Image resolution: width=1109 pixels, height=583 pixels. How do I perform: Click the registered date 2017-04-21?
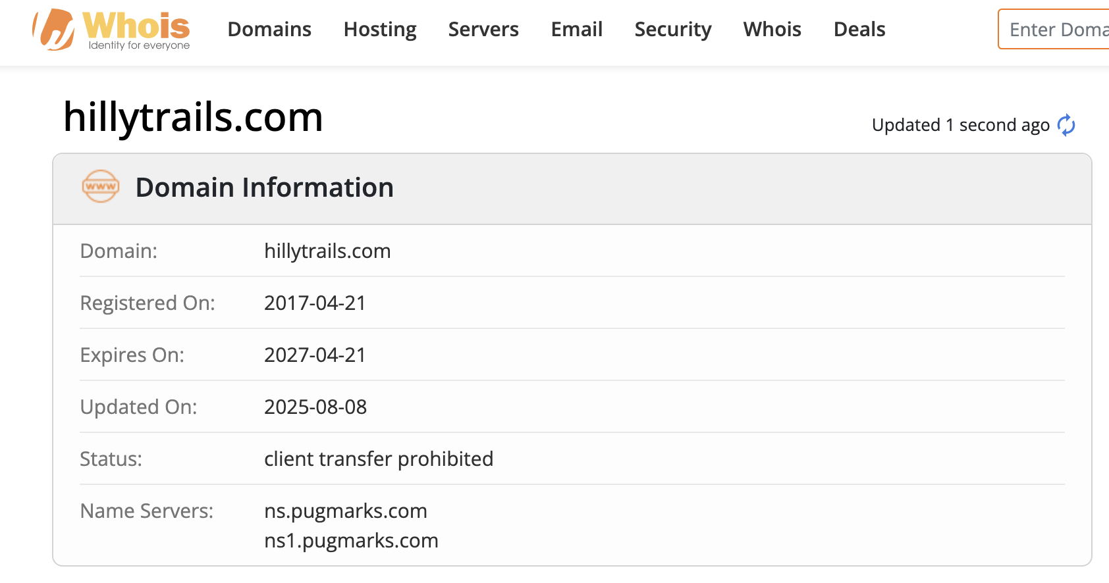(x=315, y=303)
